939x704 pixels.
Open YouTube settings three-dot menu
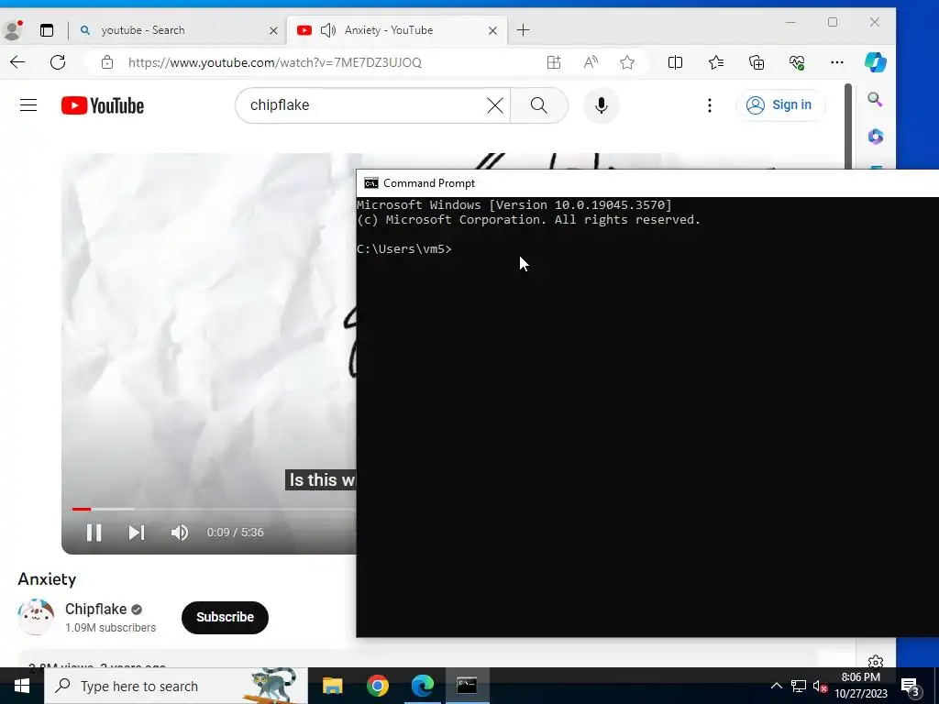[x=710, y=105]
